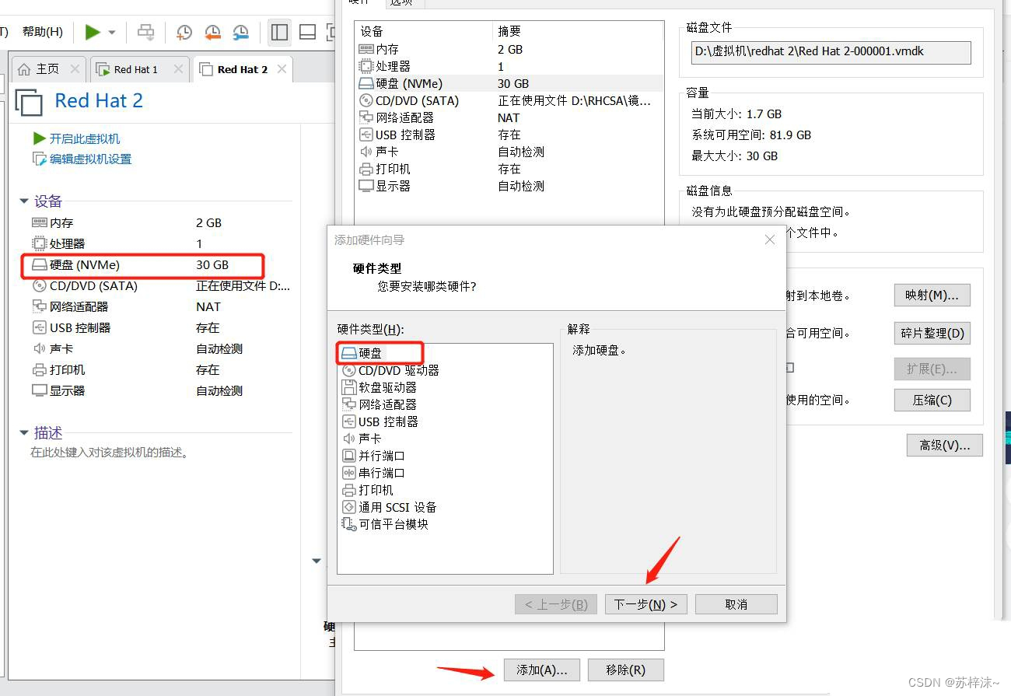Screen dimensions: 1011x696
Task: Power on the VM with the green play icon
Action: pos(93,32)
